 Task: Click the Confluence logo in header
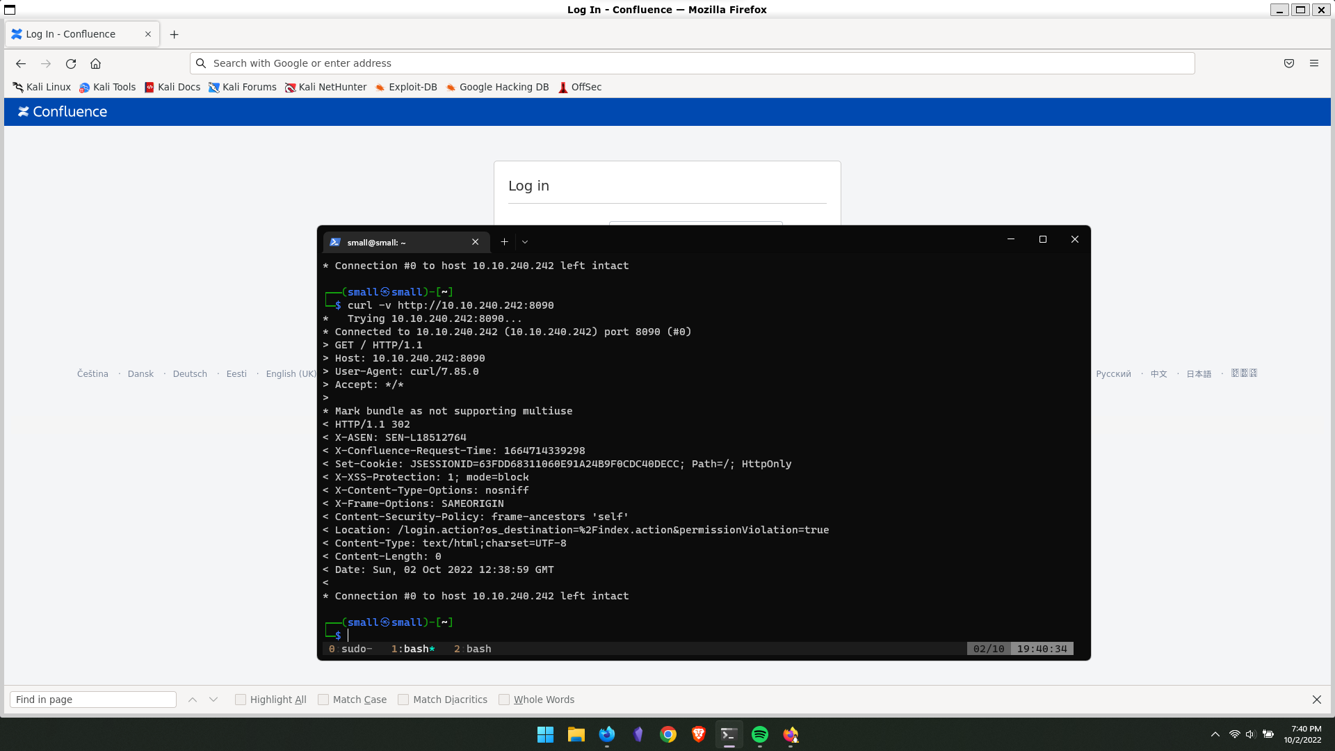(x=63, y=112)
